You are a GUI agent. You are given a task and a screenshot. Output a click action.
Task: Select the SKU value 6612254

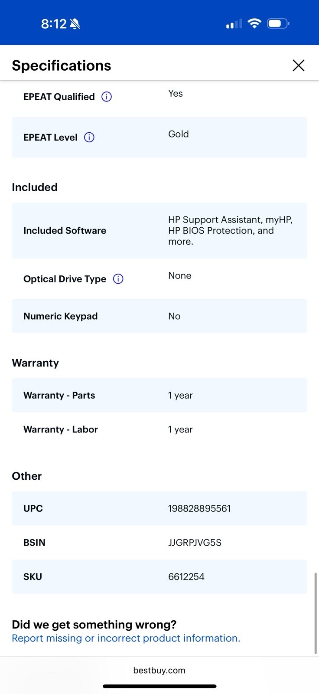tap(186, 576)
